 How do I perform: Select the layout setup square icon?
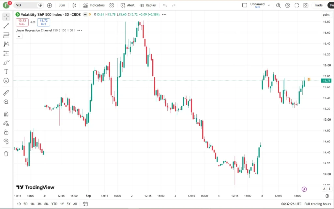click(x=245, y=5)
